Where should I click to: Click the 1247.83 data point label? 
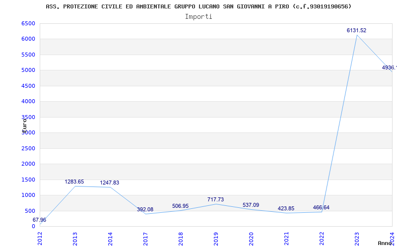(109, 183)
